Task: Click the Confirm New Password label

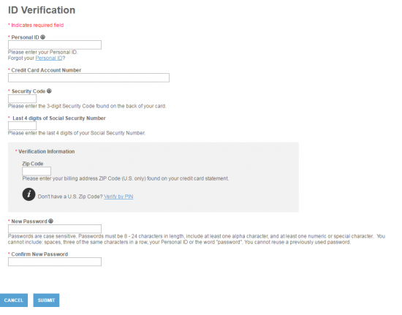Action: [39, 254]
